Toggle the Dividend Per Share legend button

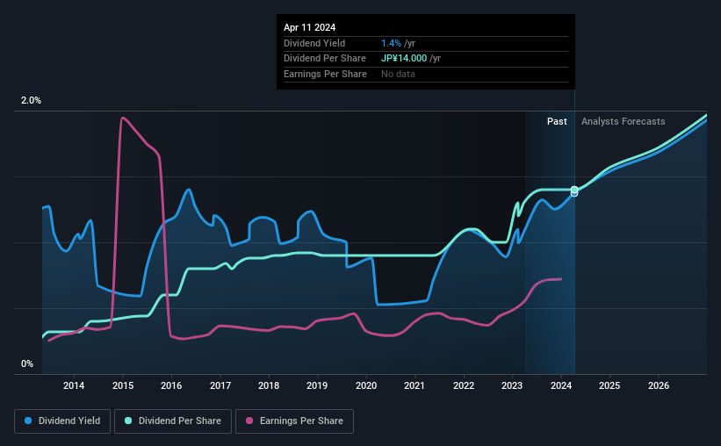(173, 421)
